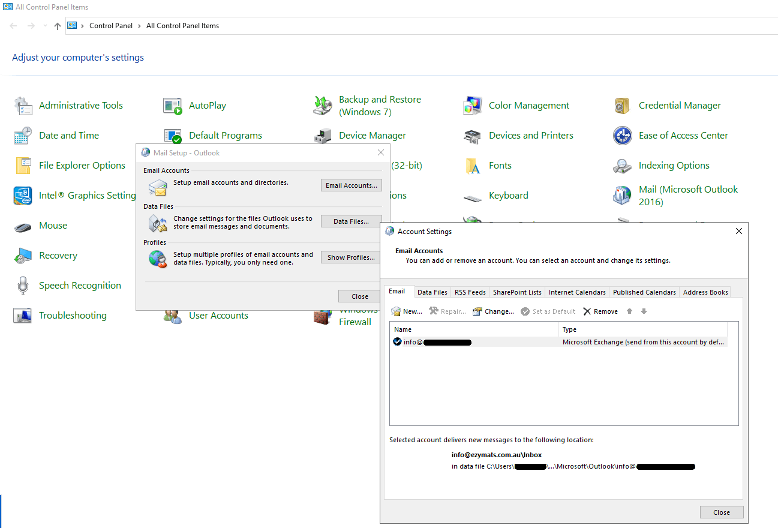Viewport: 778px width, 528px height.
Task: Open Credential Manager icon
Action: pos(623,106)
